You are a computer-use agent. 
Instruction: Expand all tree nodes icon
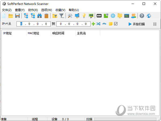pos(33,16)
